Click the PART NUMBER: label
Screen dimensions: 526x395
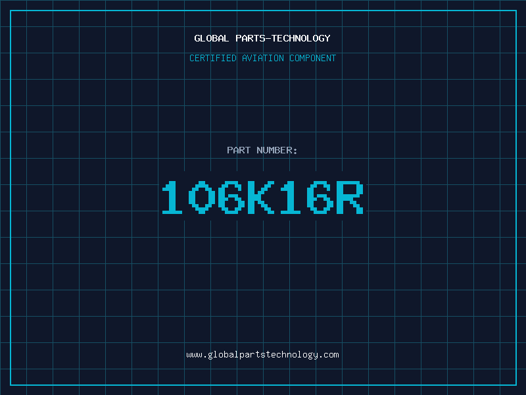(262, 150)
